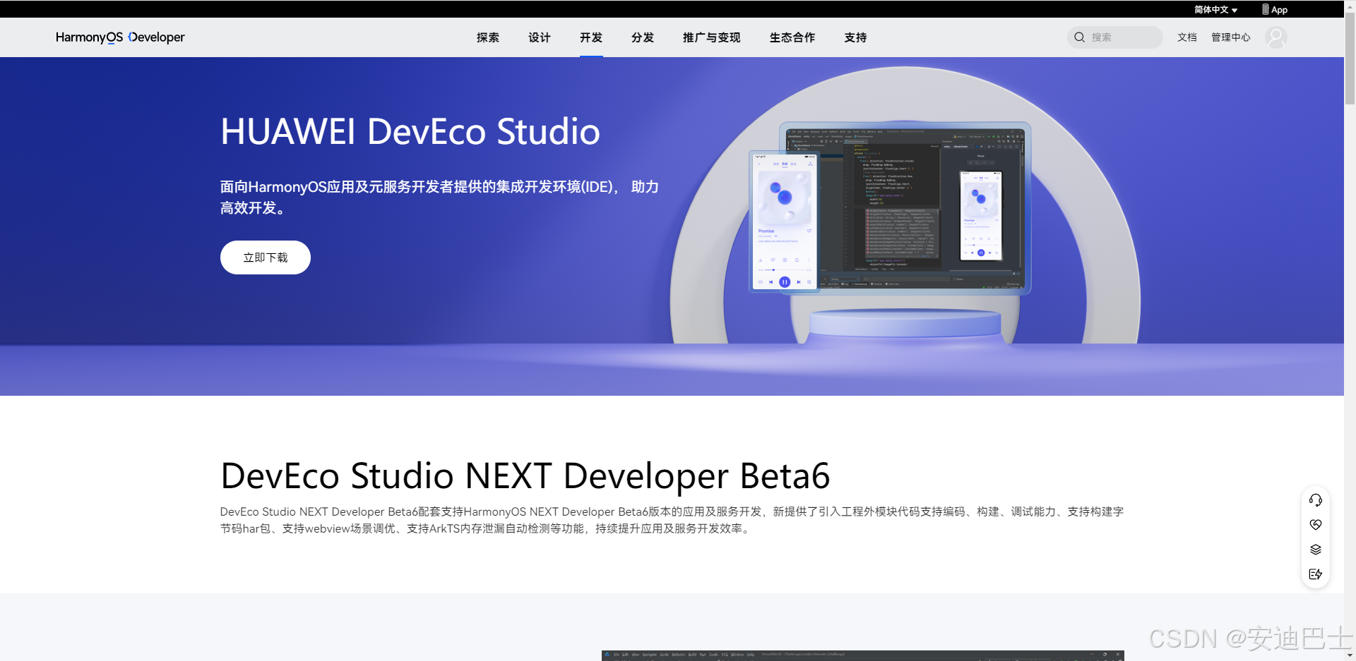Screen dimensions: 1356x661
Task: Select the 开发 navigation tab
Action: pos(591,37)
